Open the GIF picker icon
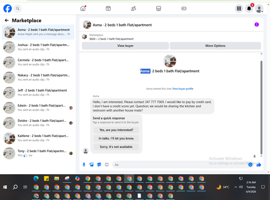 click(x=107, y=164)
